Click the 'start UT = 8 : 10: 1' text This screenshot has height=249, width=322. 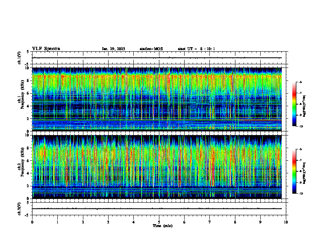point(196,49)
